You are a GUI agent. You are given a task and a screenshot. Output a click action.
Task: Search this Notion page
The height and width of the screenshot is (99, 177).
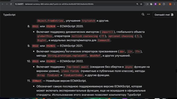click(143, 14)
